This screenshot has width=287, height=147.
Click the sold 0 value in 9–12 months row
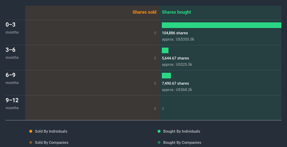(x=155, y=108)
